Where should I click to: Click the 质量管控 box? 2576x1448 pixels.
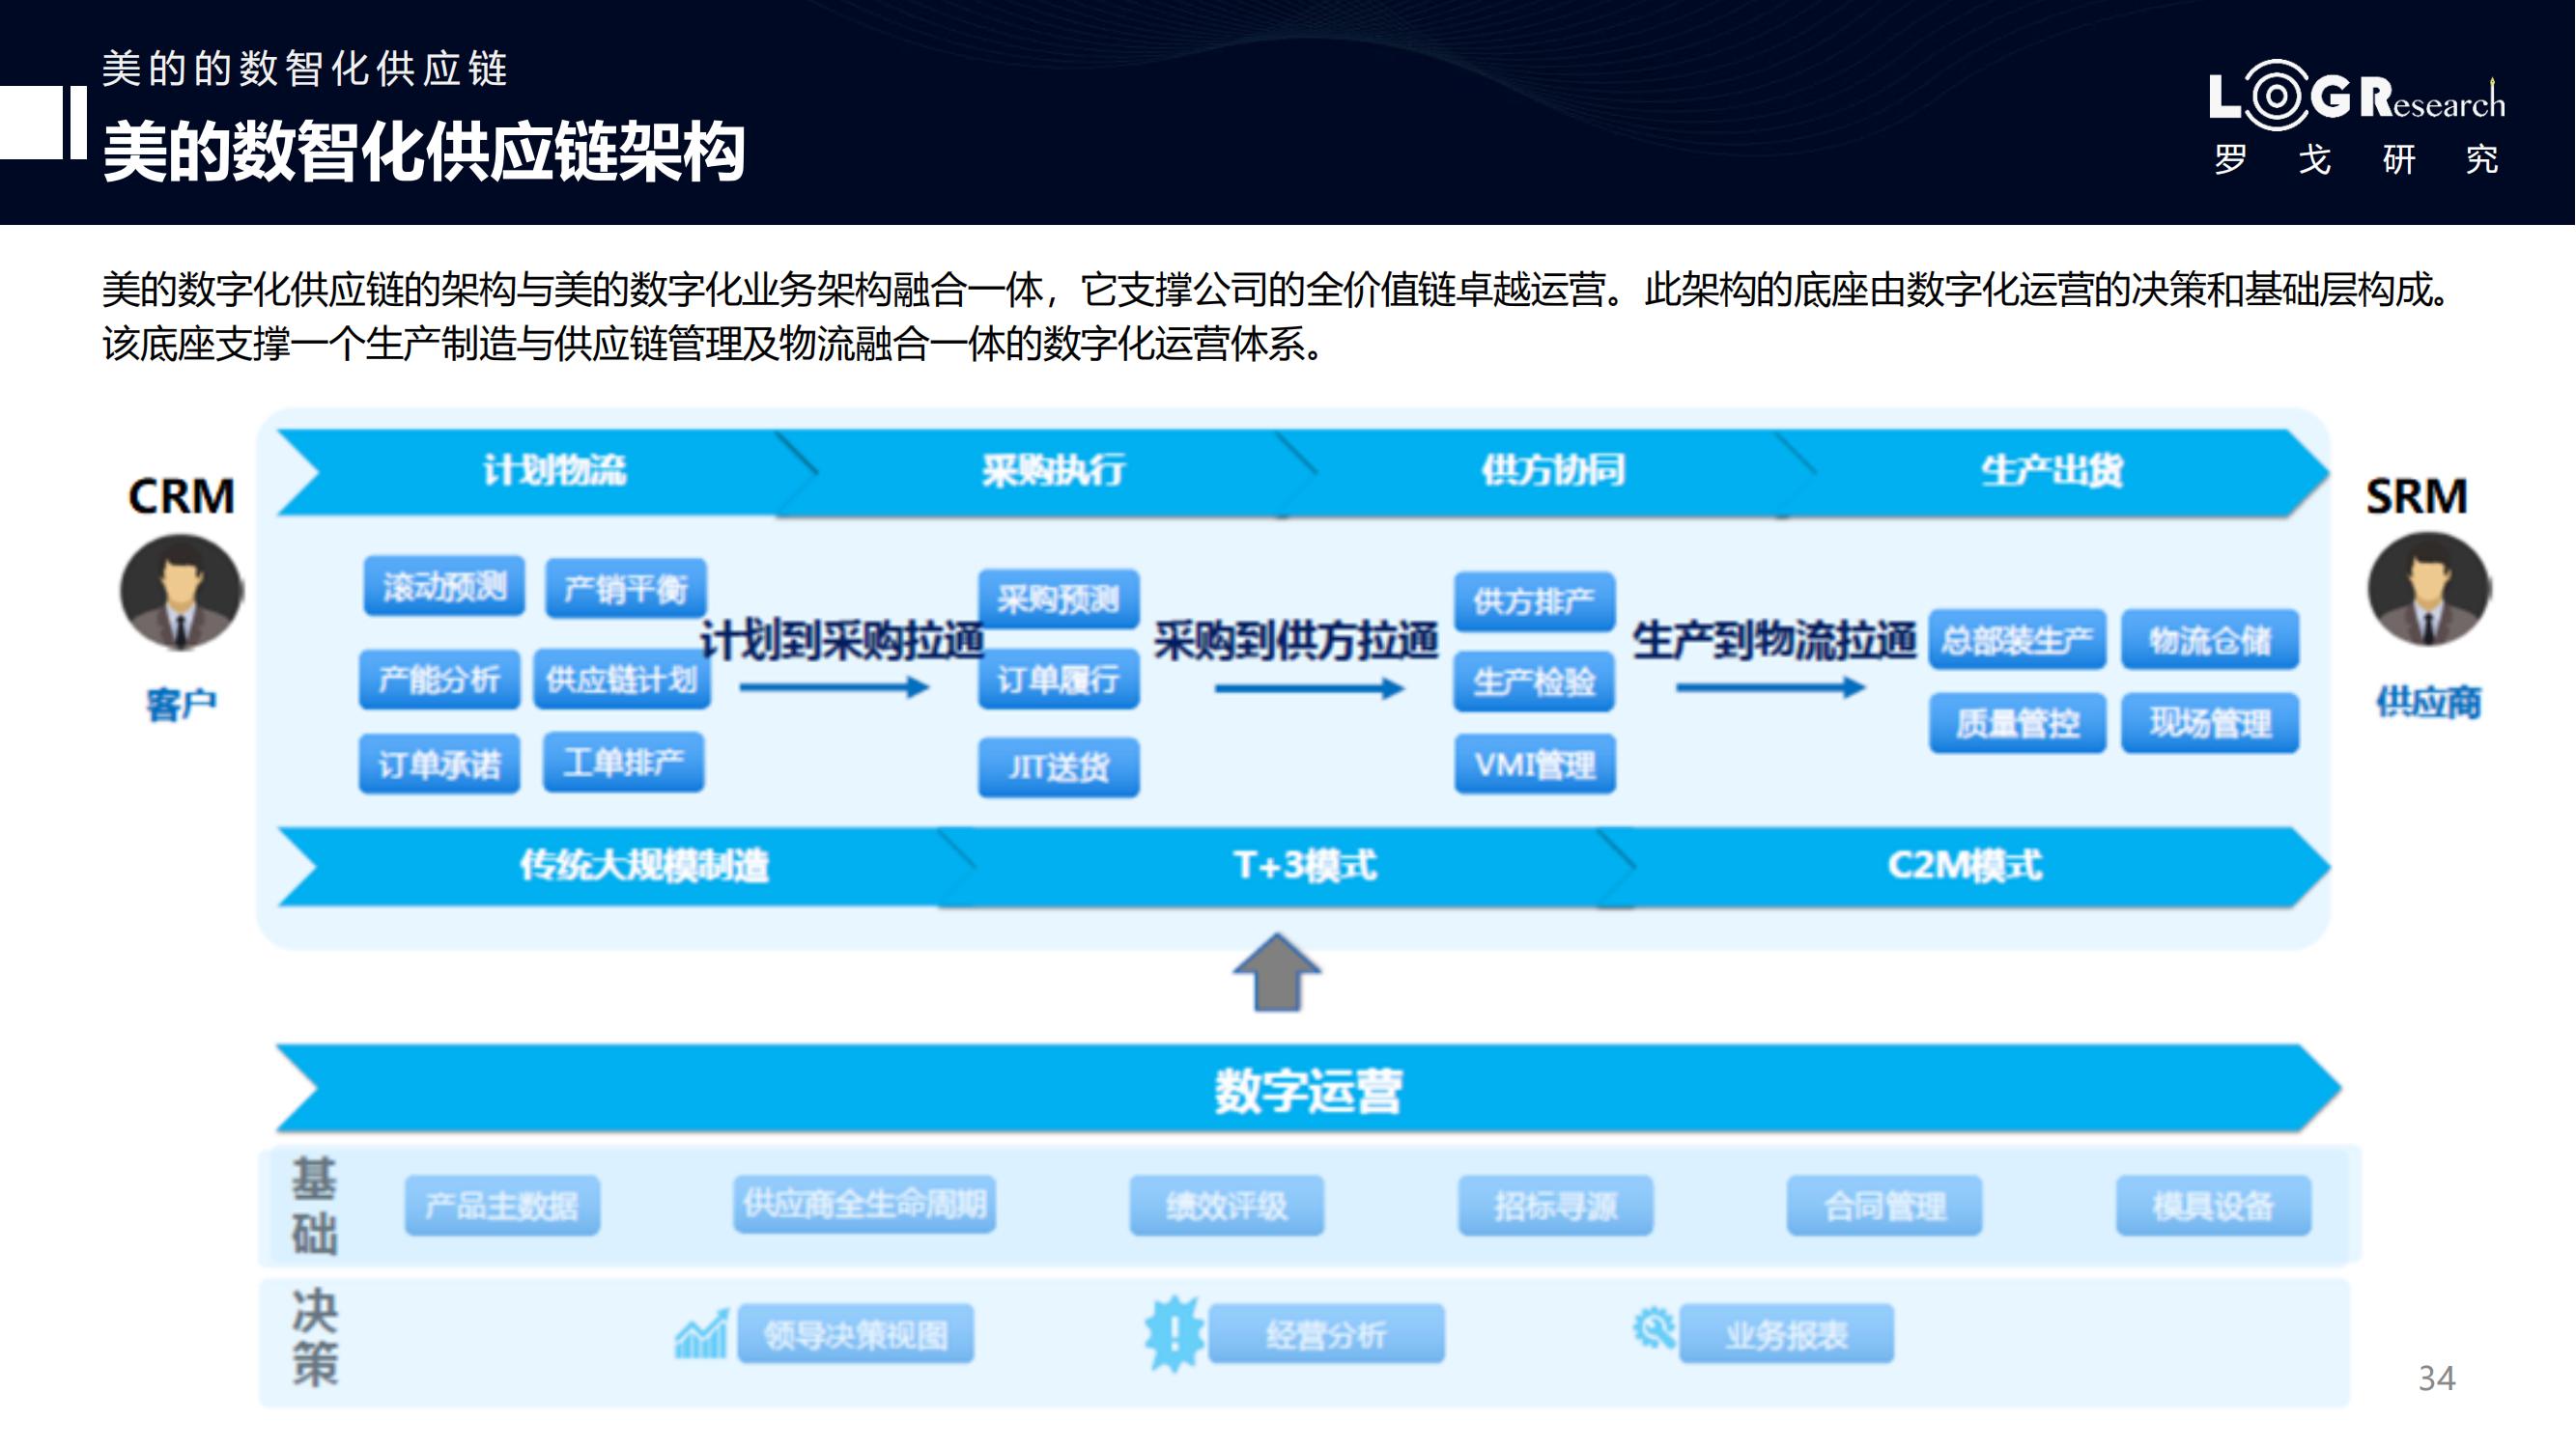(2017, 722)
